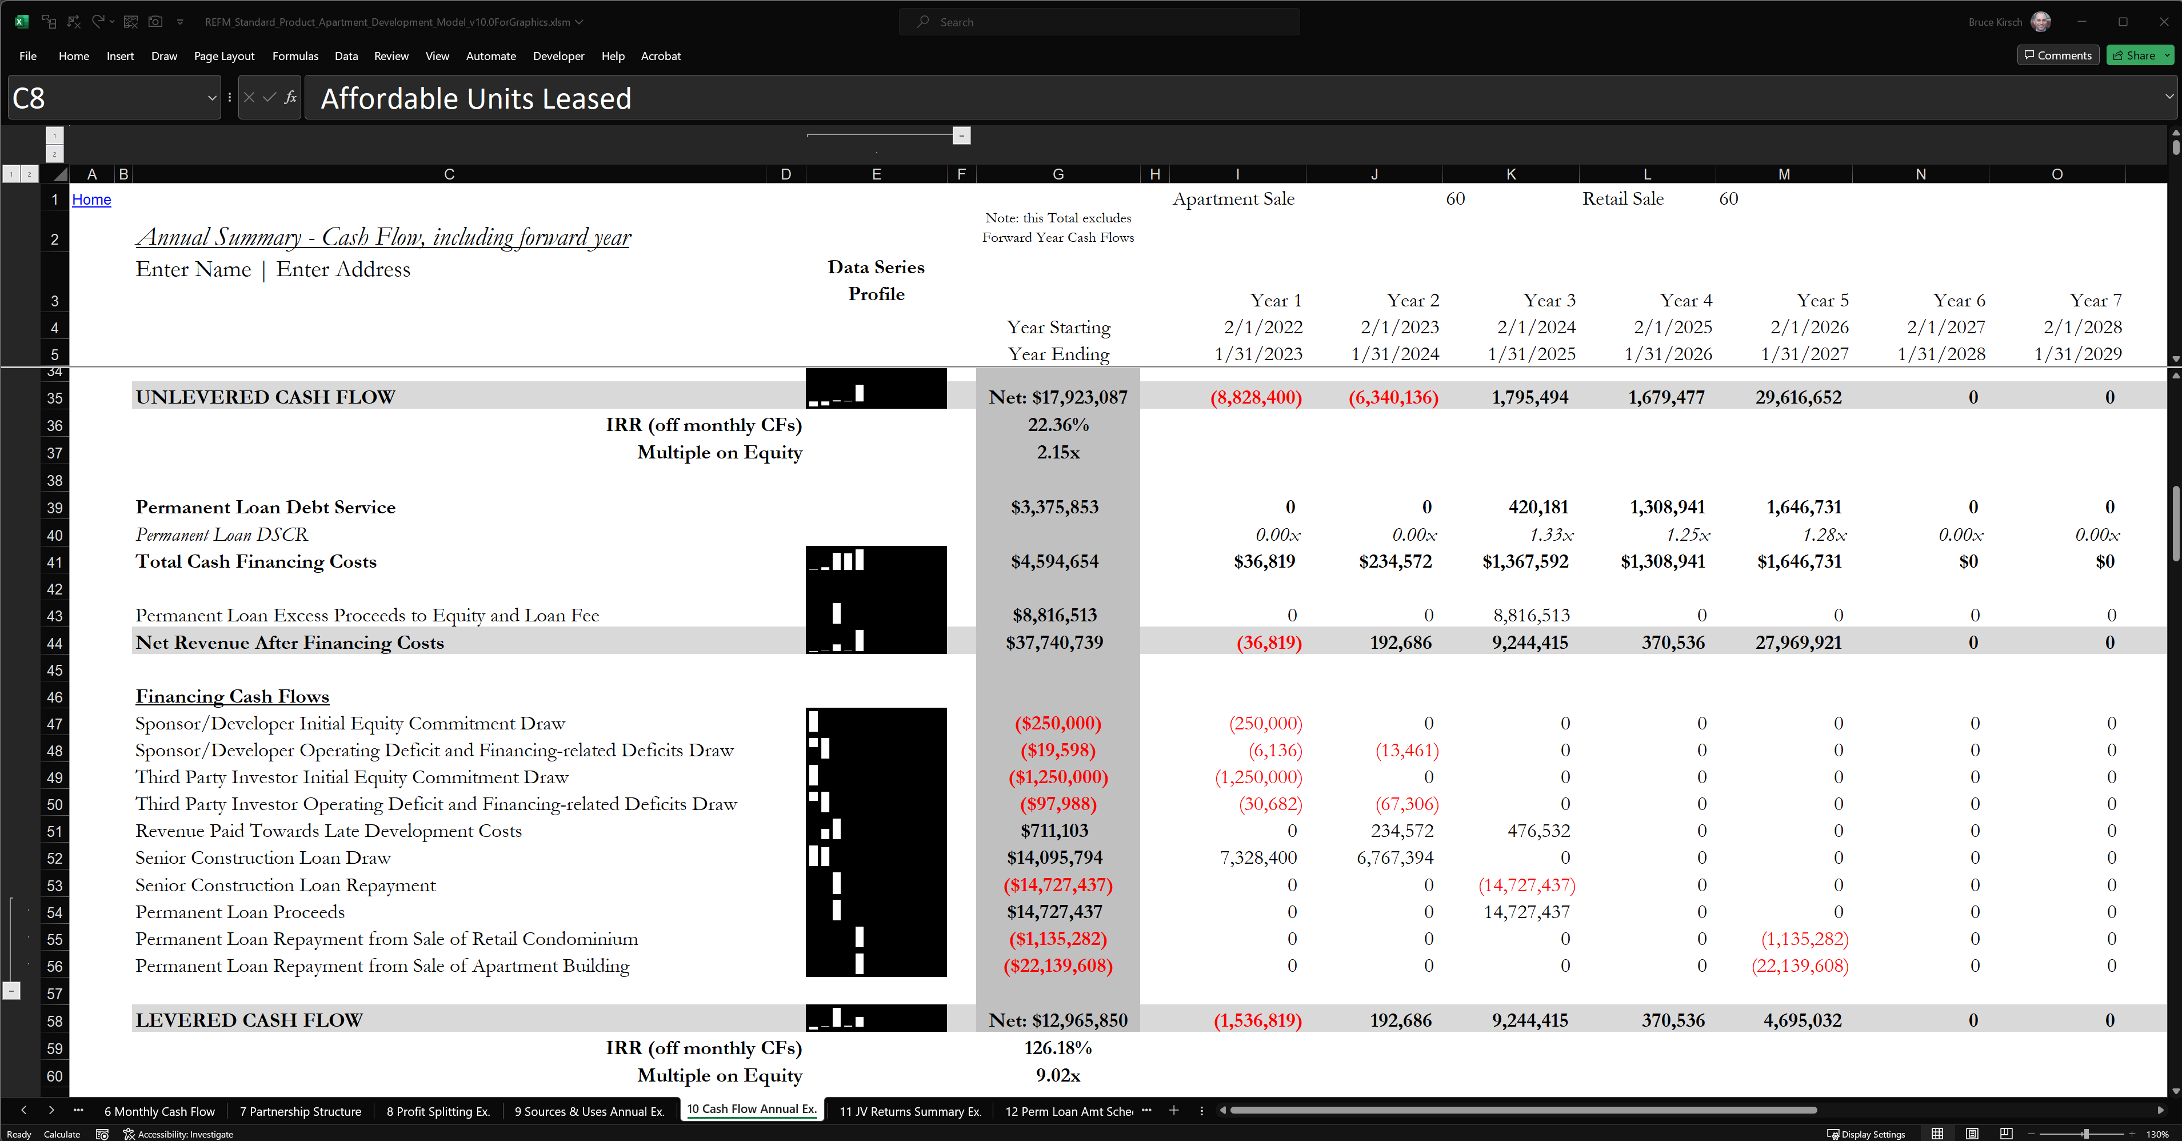The height and width of the screenshot is (1141, 2182).
Task: Switch to the Home ribbon tab
Action: (74, 56)
